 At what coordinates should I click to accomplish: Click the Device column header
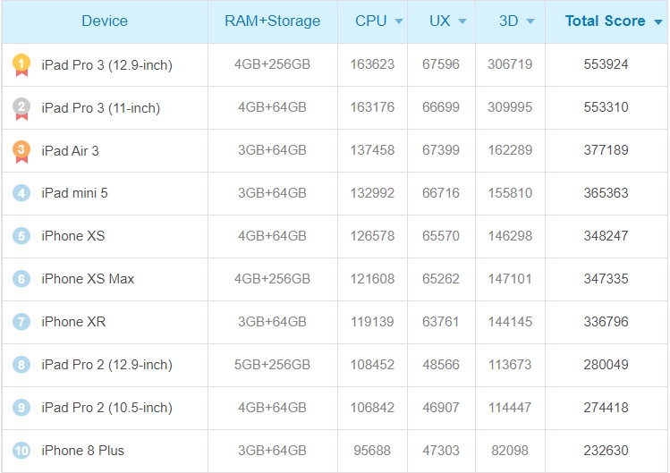click(x=105, y=21)
